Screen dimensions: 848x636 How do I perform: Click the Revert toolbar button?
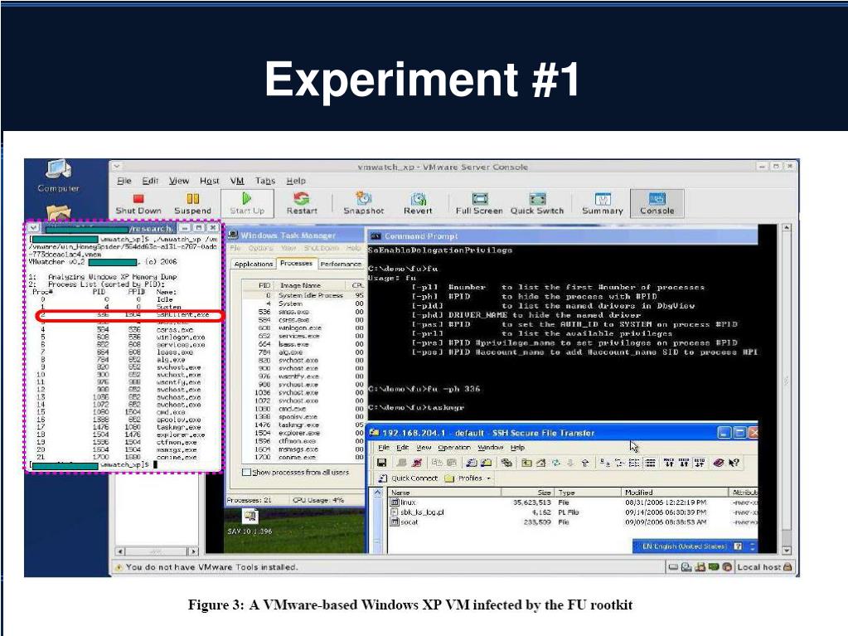[418, 204]
